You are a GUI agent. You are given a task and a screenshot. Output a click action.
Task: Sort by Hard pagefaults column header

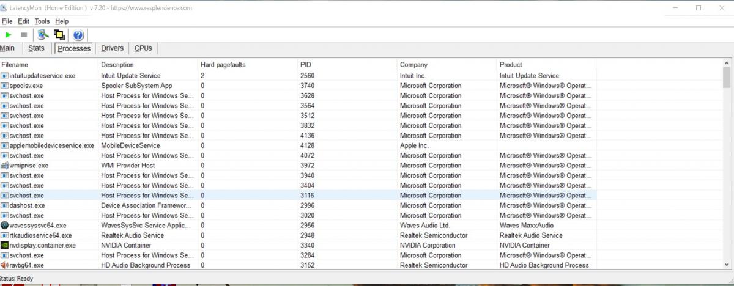(248, 64)
